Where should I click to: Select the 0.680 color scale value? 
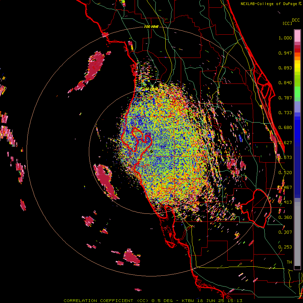click(x=285, y=128)
